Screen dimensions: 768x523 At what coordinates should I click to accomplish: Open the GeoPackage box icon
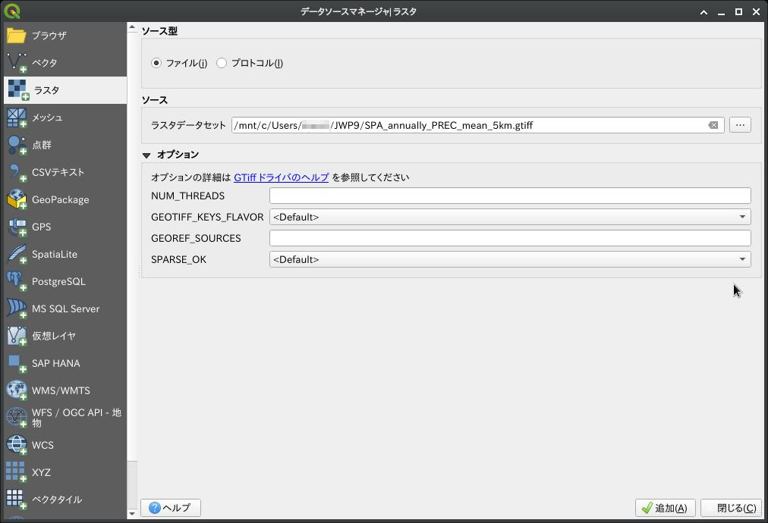17,199
